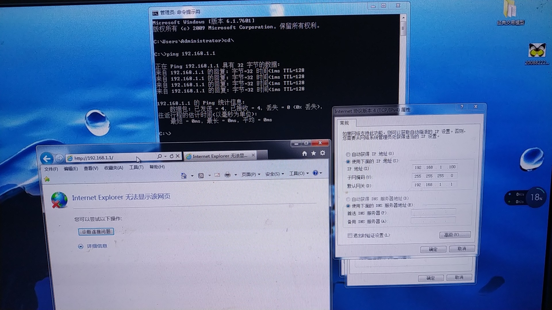Click the stop loading X icon
Image resolution: width=552 pixels, height=310 pixels.
pos(178,156)
